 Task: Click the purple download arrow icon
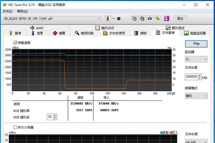pos(166,19)
